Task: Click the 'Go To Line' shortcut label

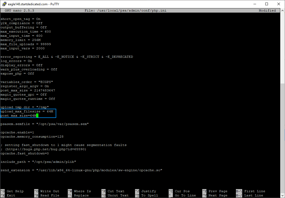Action: [185, 195]
